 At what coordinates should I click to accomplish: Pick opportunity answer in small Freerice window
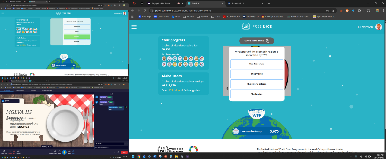tap(77, 26)
